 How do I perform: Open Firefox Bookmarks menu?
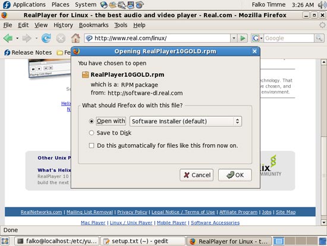coord(93,25)
